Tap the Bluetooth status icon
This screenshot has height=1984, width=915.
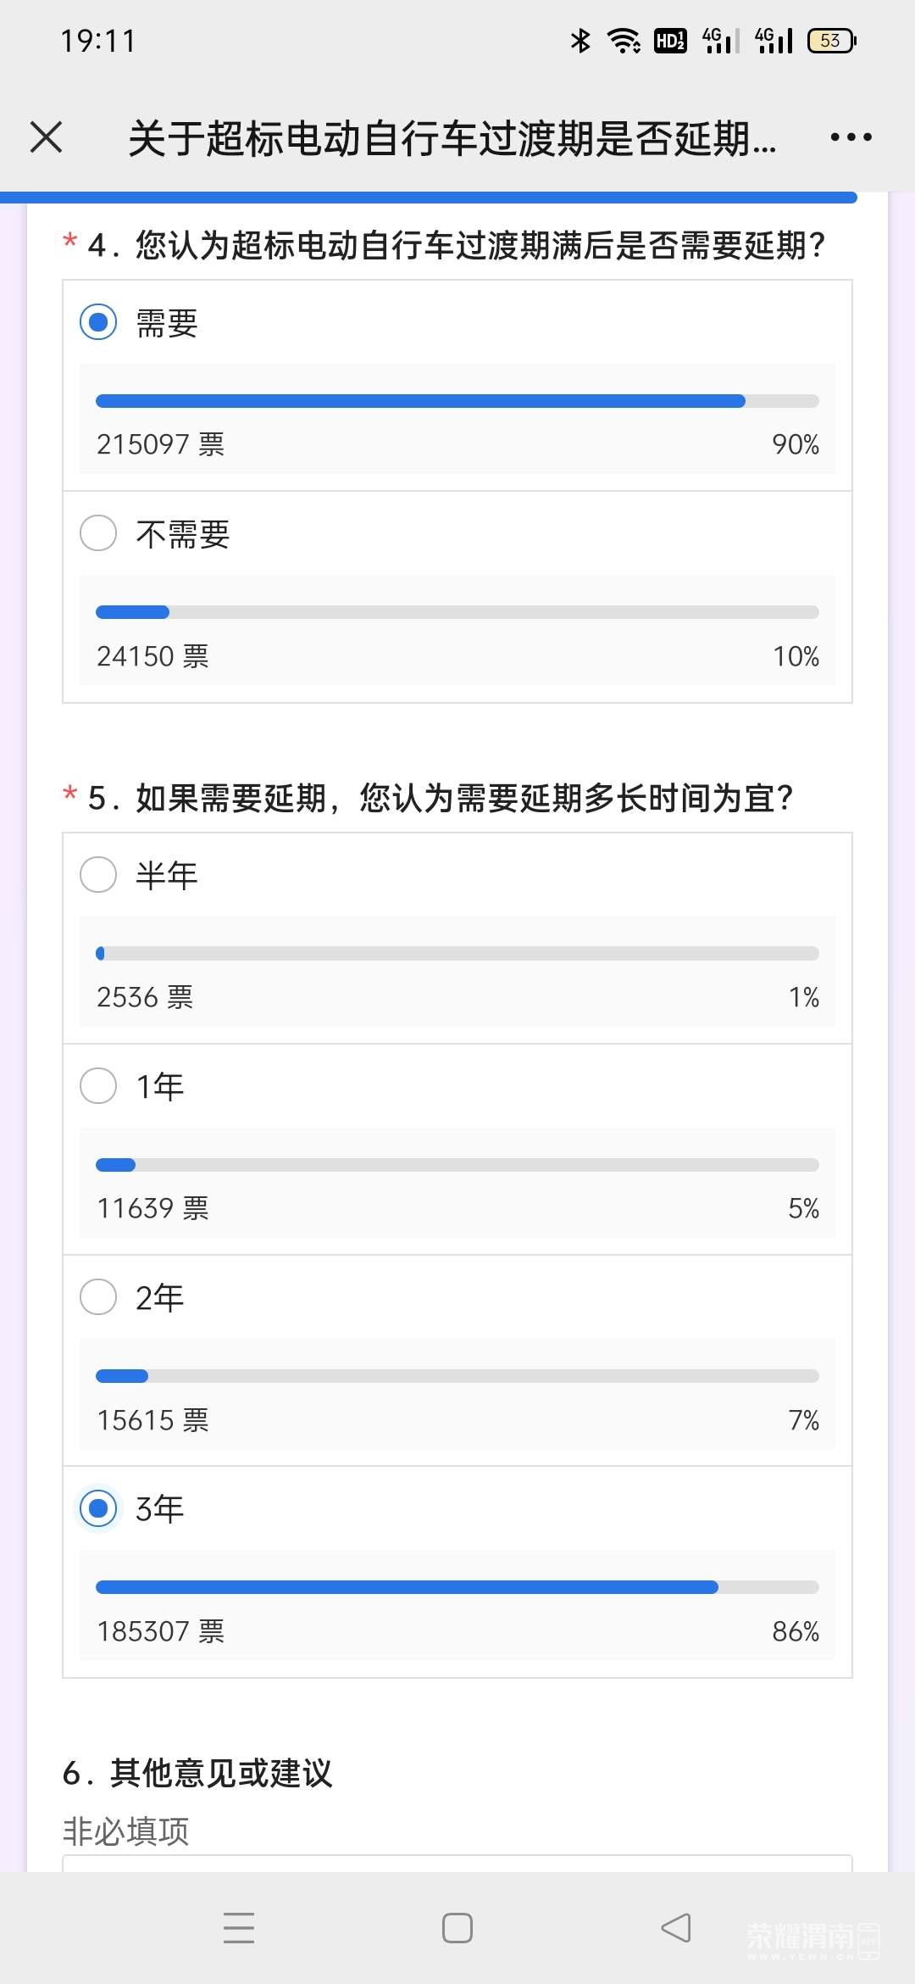click(x=580, y=41)
